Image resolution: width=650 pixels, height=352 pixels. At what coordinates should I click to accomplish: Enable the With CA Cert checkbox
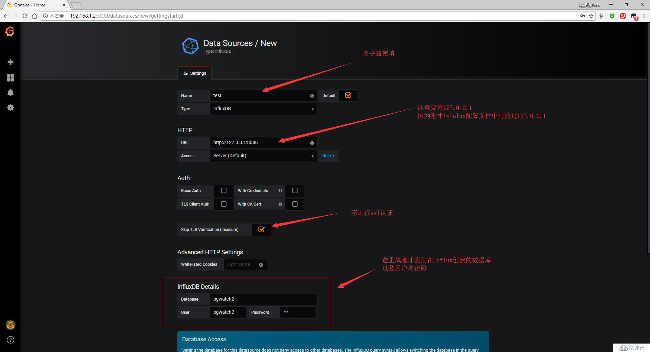tap(295, 204)
